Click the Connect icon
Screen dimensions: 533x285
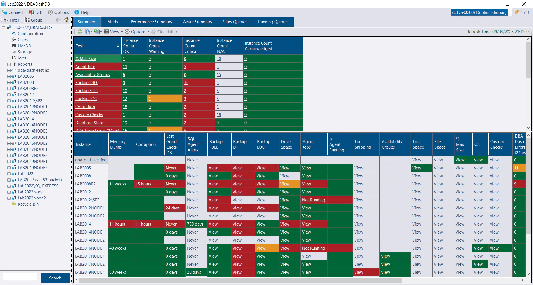(x=4, y=12)
